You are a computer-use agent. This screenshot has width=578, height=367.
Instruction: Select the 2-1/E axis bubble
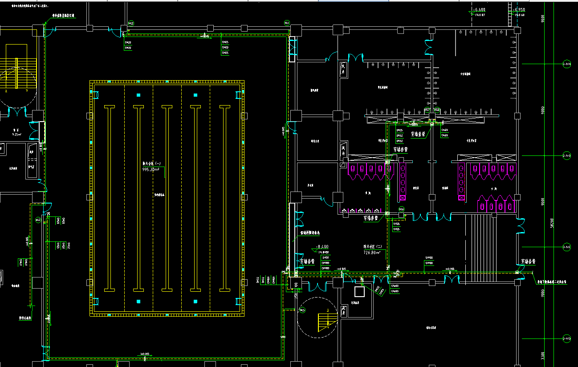coord(567,247)
